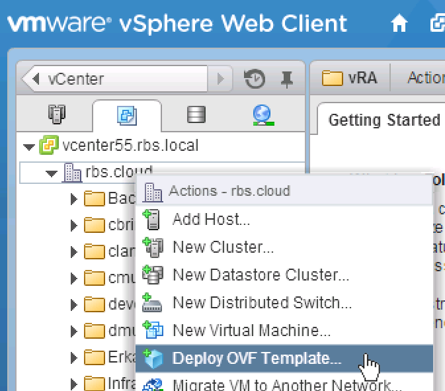
Task: Select the cbri folder icon
Action: tap(94, 224)
